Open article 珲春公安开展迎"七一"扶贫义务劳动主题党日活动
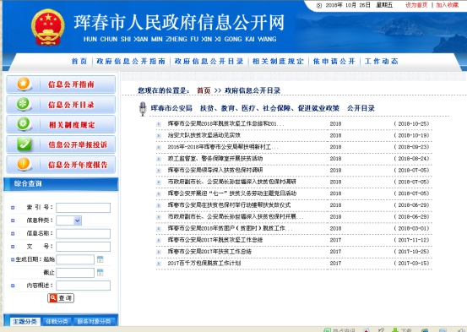This screenshot has width=467, height=332. 232,193
